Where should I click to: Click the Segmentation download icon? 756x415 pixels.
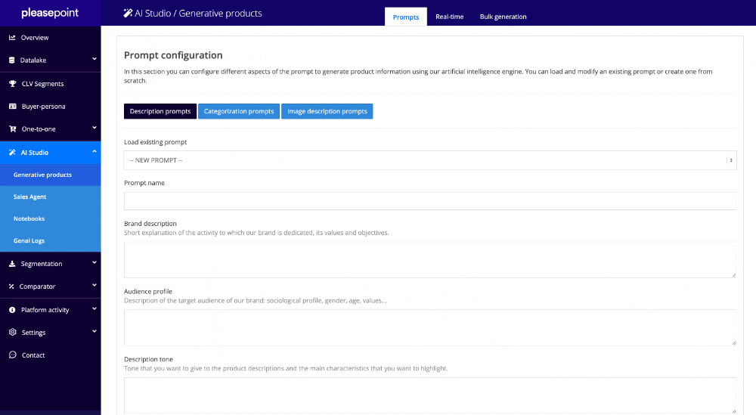click(12, 264)
